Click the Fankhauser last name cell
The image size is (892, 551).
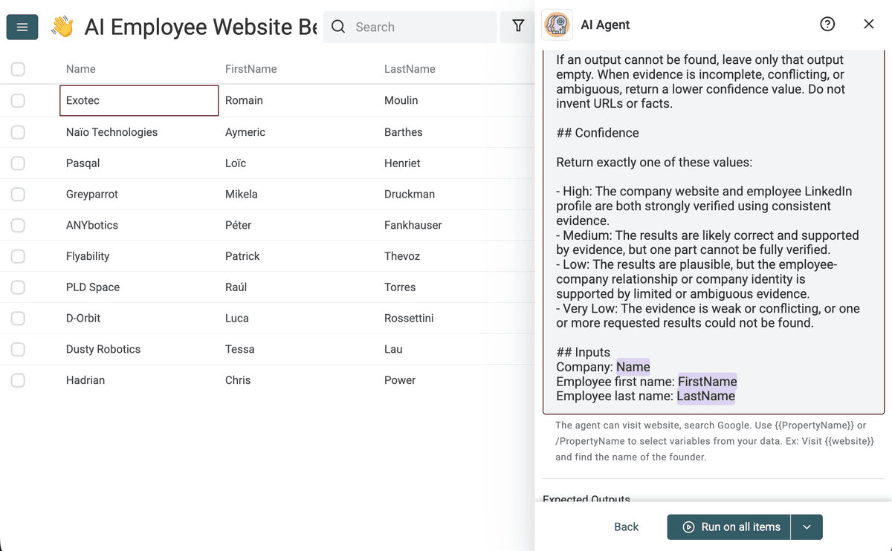click(x=456, y=225)
